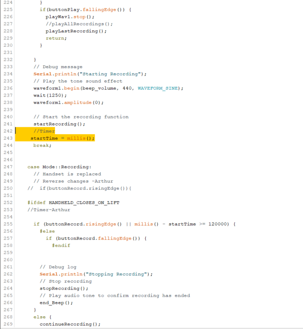Image resolution: width=303 pixels, height=329 pixels.
Task: Click commented if(buttonRecord.risingEdge()){ line
Action: tap(79, 188)
